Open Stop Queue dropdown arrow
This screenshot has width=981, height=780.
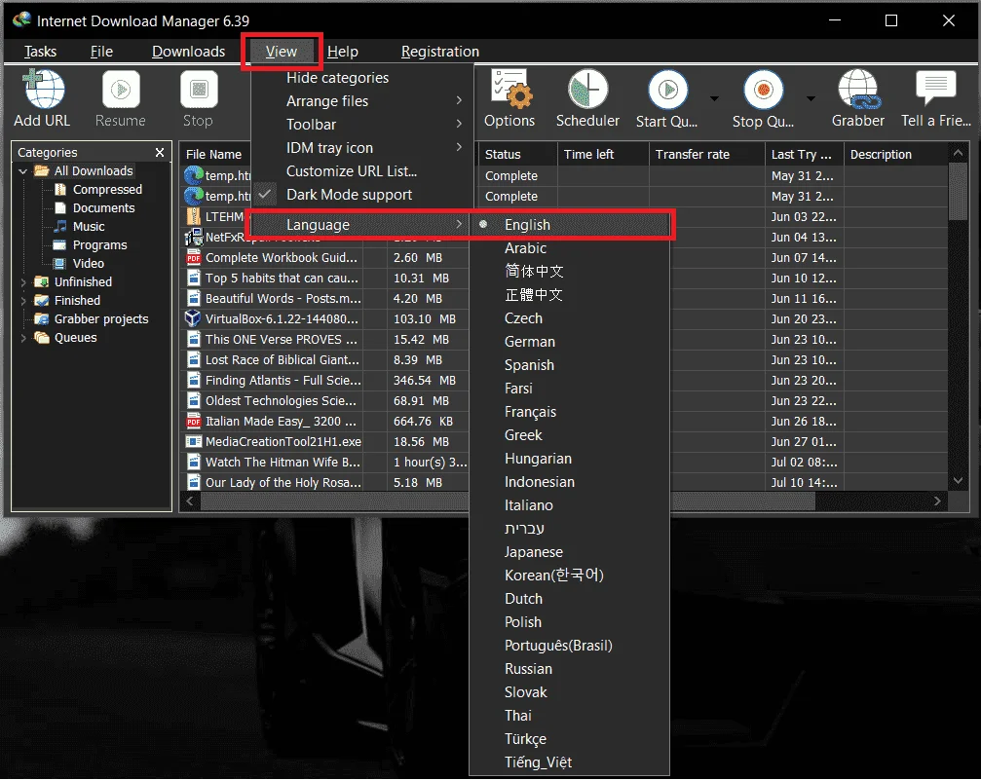(811, 98)
